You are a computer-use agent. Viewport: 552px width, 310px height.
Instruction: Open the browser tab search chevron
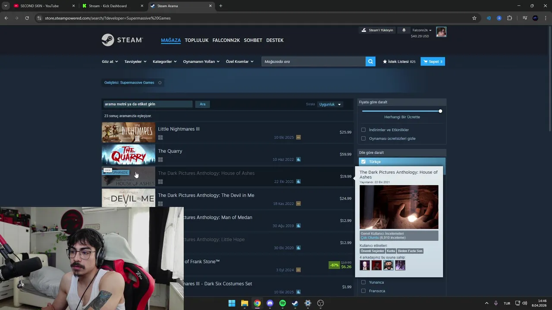click(5, 6)
